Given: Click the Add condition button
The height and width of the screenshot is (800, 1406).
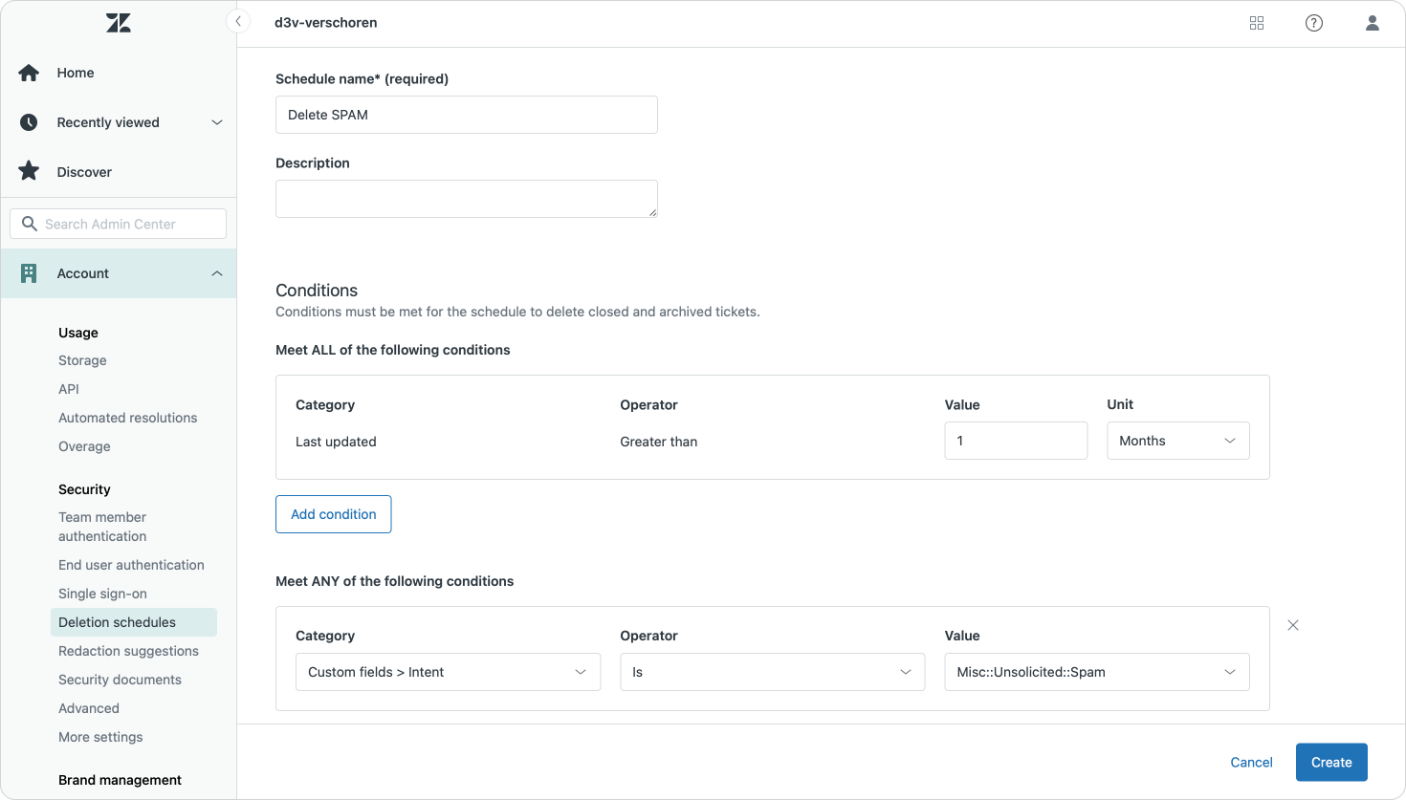Looking at the screenshot, I should (x=333, y=514).
